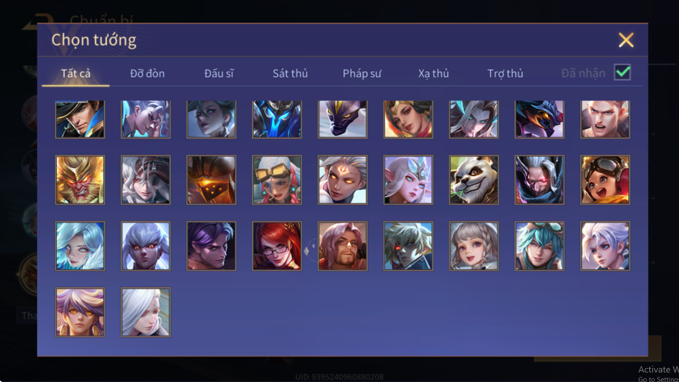Screen dimensions: 679x382
Task: Switch to the Đỡ đòn tab
Action: (147, 73)
